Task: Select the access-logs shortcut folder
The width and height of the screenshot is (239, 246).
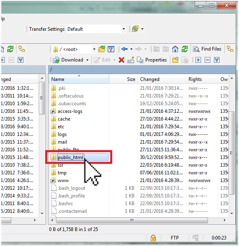Action: (67, 111)
